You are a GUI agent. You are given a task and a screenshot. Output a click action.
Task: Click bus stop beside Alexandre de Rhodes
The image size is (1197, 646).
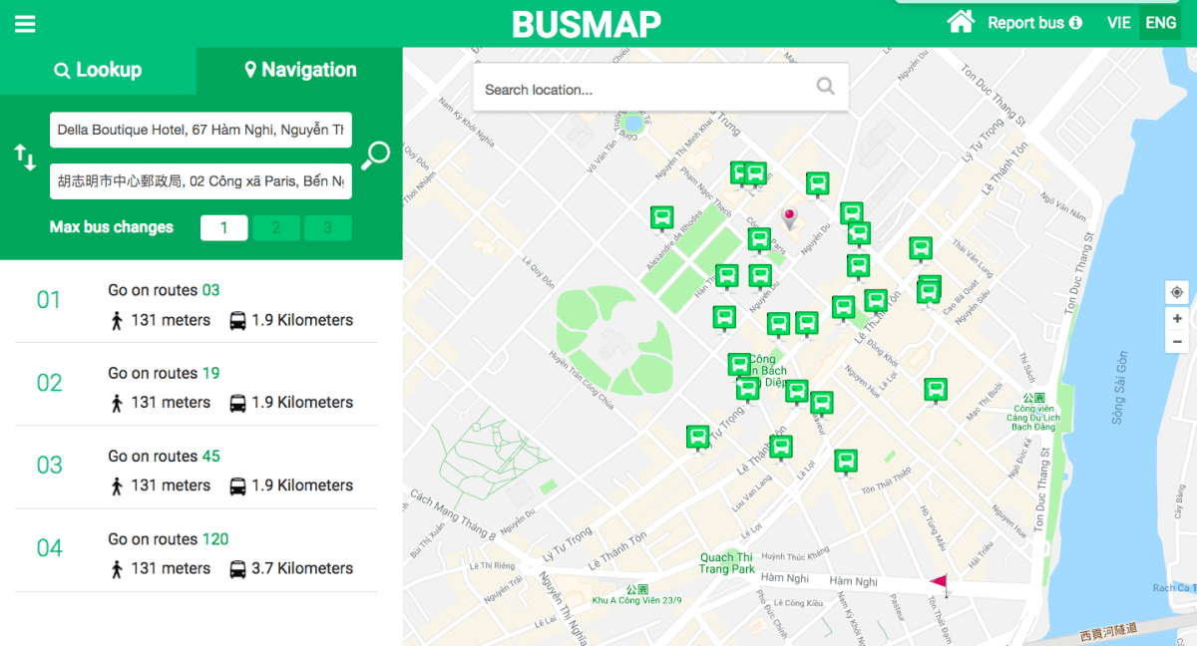click(661, 217)
